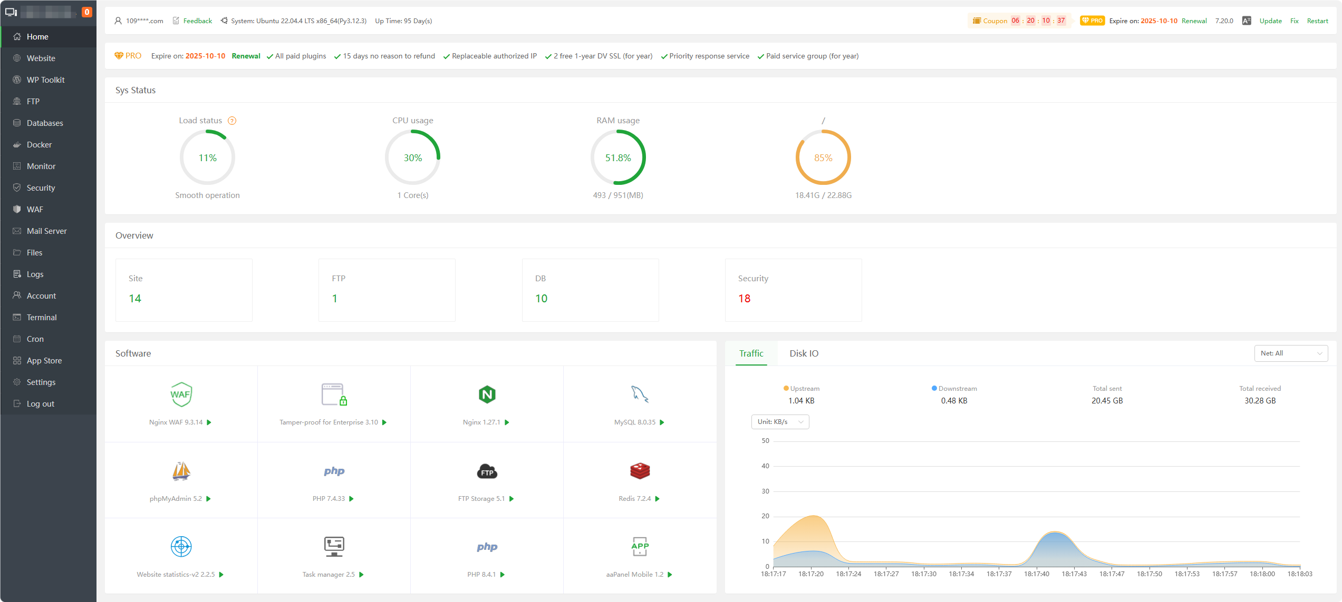1342x602 pixels.
Task: Toggle the Upstream legend in traffic chart
Action: pyautogui.click(x=802, y=389)
